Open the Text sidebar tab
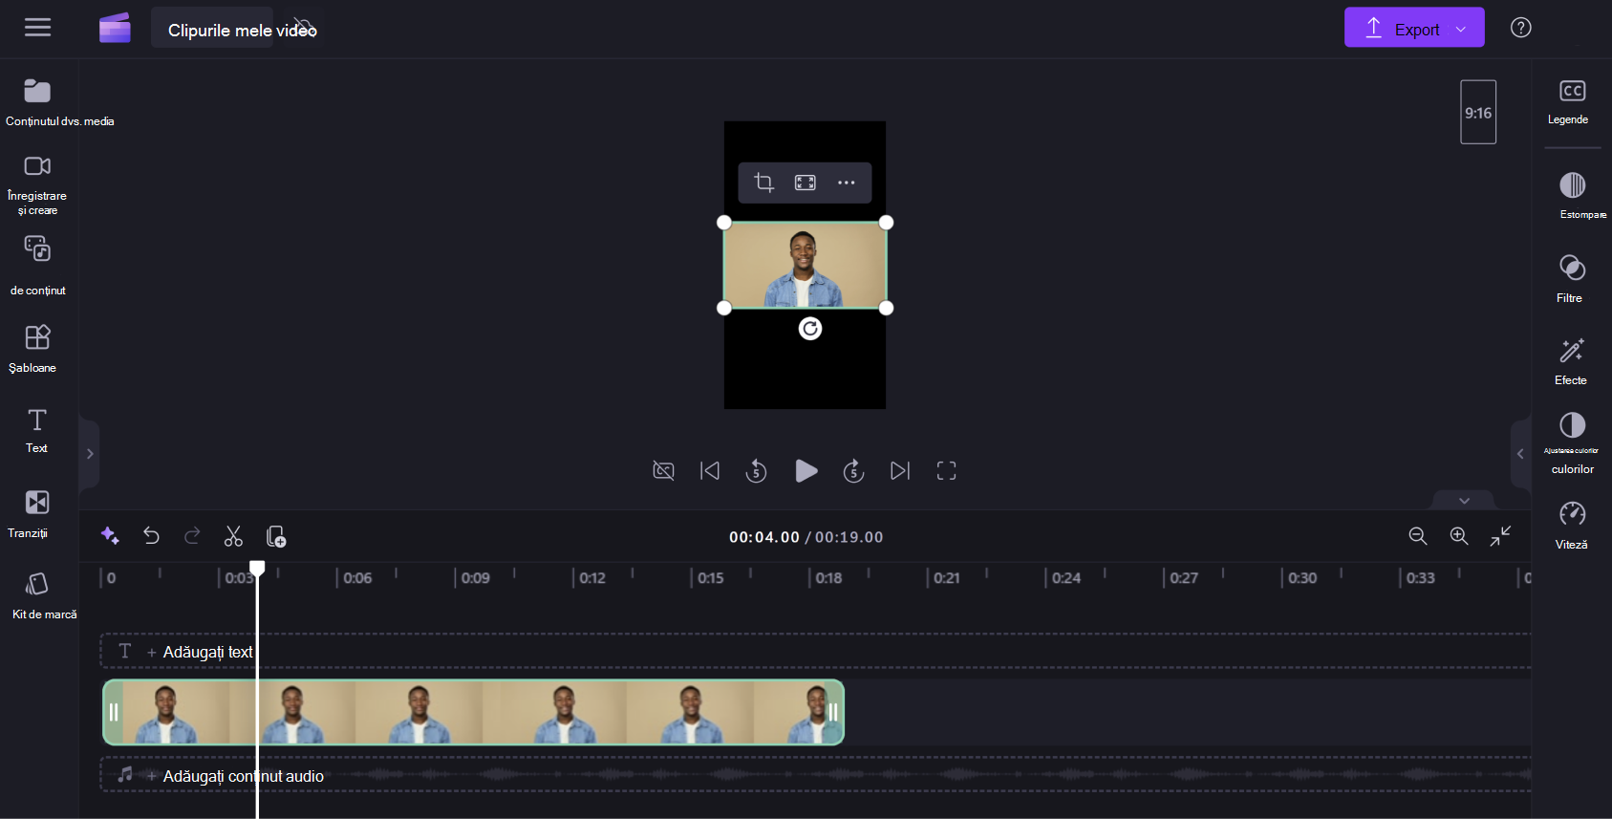The image size is (1612, 819). [x=37, y=430]
